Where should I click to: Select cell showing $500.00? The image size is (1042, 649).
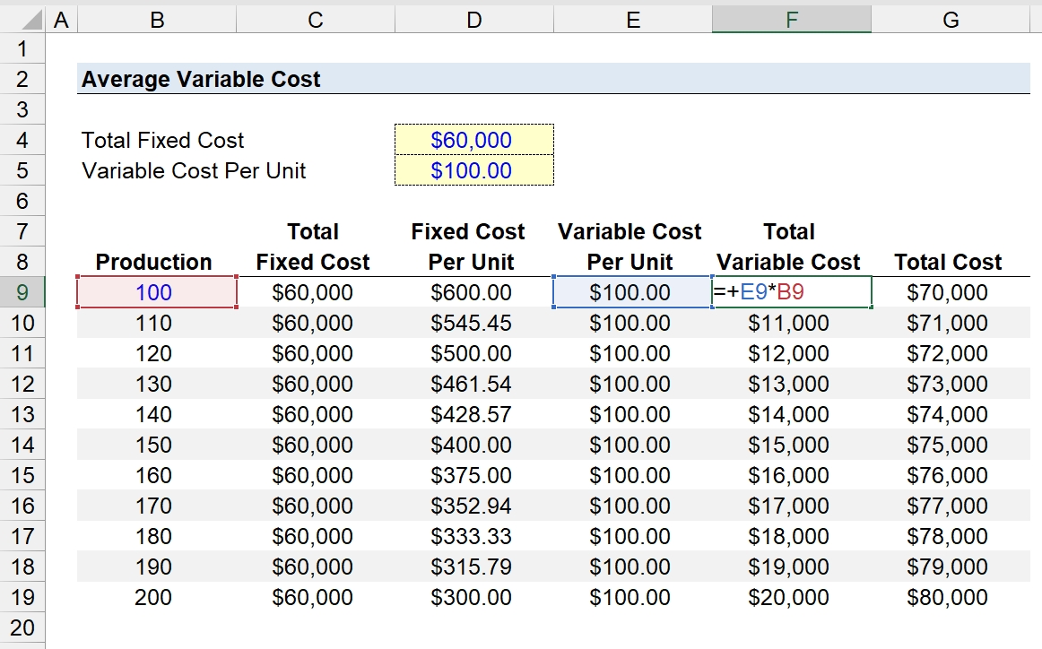(473, 353)
